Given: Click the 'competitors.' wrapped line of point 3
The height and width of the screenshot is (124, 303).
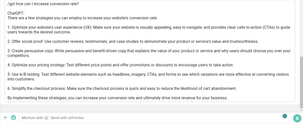Looking at the screenshot, I should point(19,56).
